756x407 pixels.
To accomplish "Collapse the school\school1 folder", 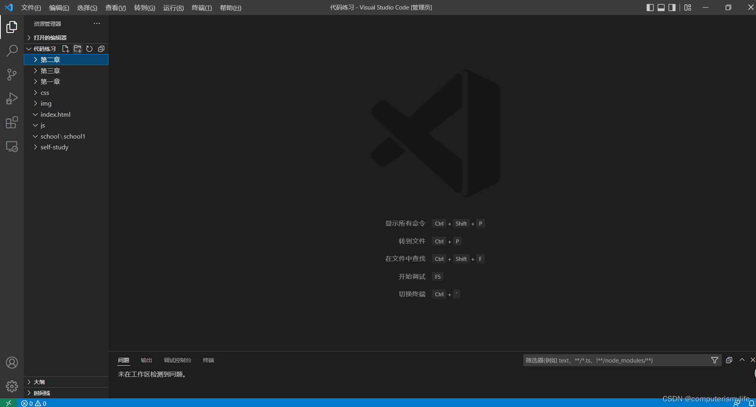I will [x=66, y=136].
